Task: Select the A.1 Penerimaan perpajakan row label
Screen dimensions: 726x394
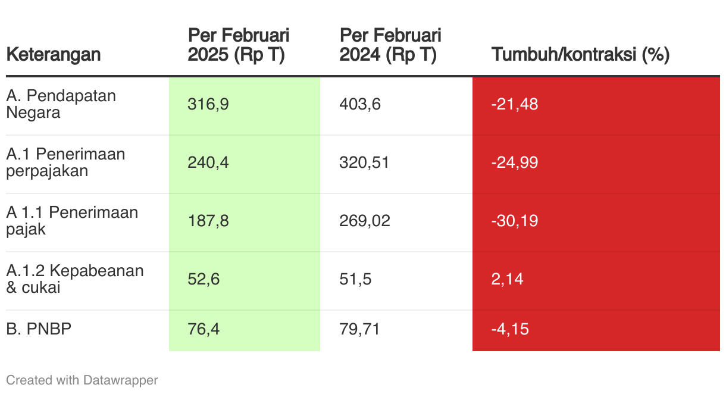Action: (x=65, y=162)
